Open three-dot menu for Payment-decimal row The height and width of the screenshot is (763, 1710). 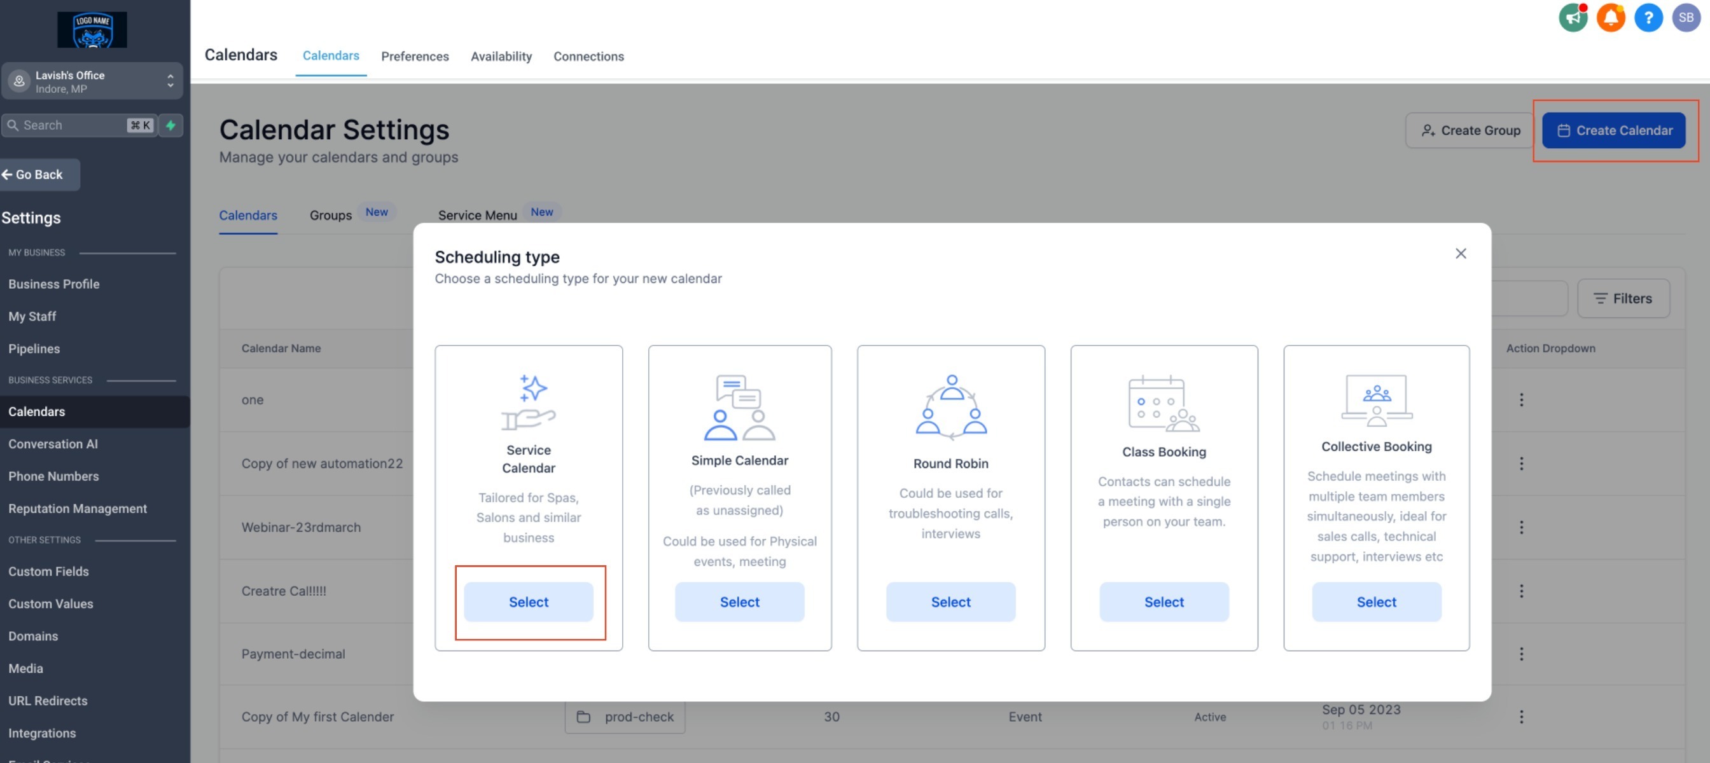tap(1521, 654)
